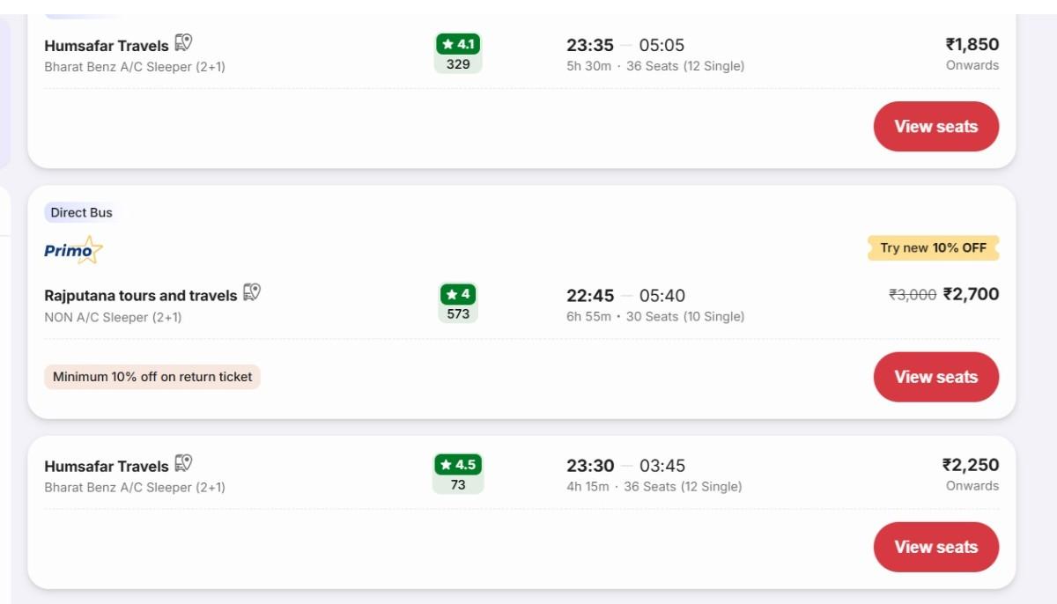Screen dimensions: 1057x604
Task: Select the Try new 10% OFF coupon
Action: (x=933, y=248)
